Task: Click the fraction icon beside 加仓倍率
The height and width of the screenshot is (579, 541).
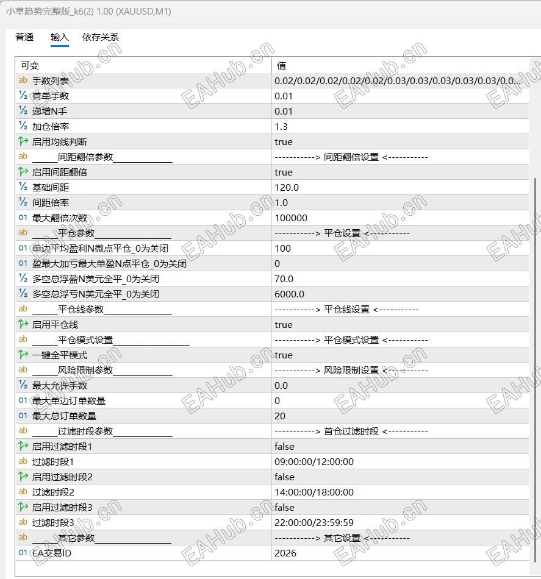Action: pos(23,126)
